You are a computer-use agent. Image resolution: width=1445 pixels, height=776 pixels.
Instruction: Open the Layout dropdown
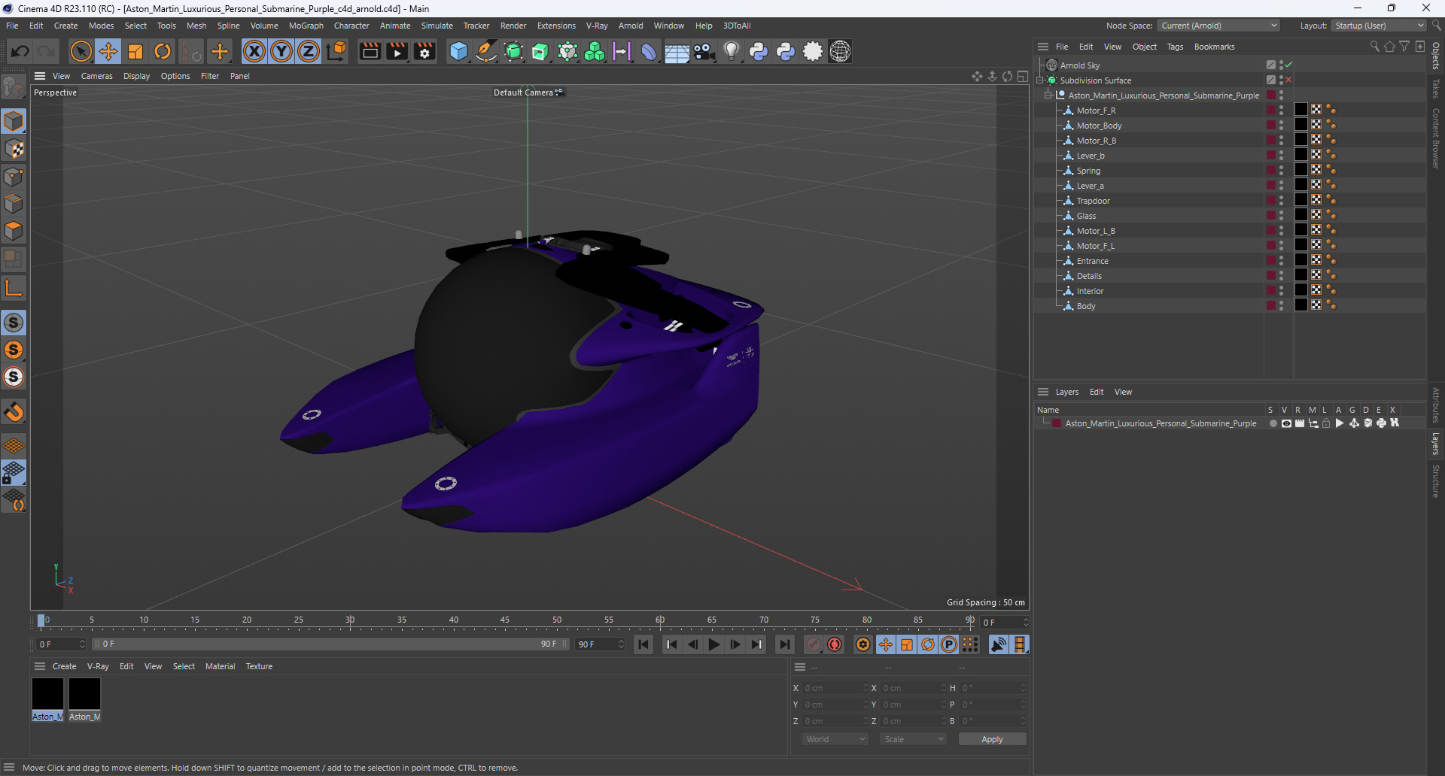1379,26
